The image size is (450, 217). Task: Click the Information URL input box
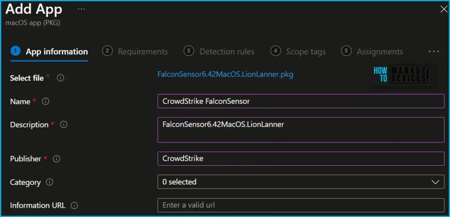(x=301, y=205)
